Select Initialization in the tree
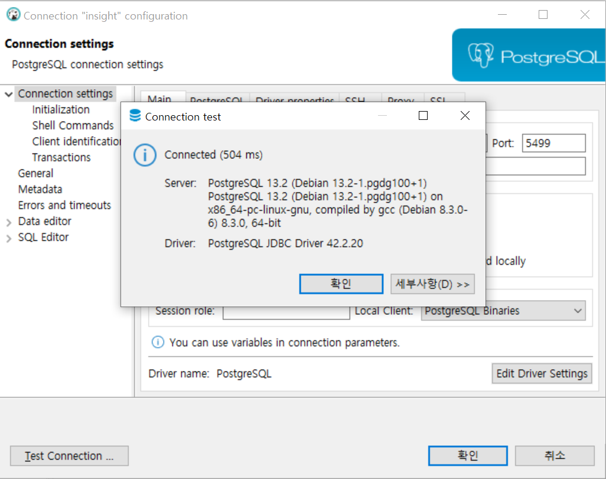This screenshot has height=479, width=606. tap(61, 110)
